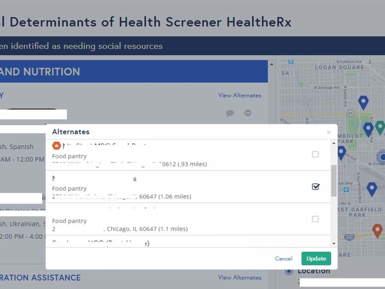Uncheck the 1.06 miles food pantry checkbox

(x=316, y=187)
